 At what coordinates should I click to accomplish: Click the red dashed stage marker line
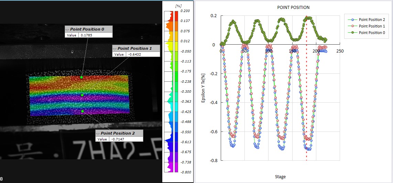click(306, 103)
